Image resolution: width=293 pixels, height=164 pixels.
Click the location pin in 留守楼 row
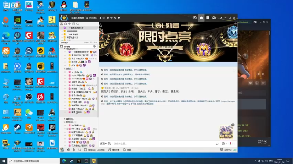click(94, 47)
